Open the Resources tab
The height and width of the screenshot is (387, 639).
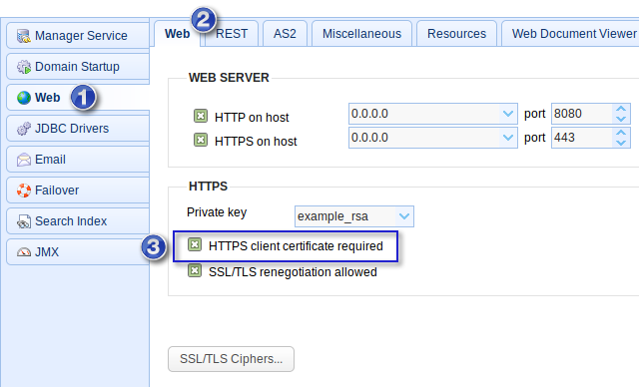[x=456, y=33]
